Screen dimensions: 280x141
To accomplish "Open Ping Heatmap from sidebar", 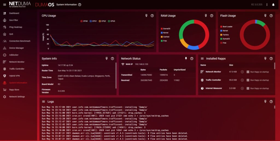I will coord(16,27).
